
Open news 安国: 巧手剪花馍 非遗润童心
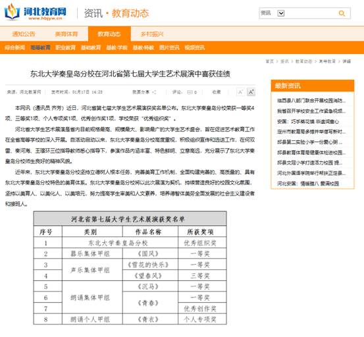click(x=308, y=121)
